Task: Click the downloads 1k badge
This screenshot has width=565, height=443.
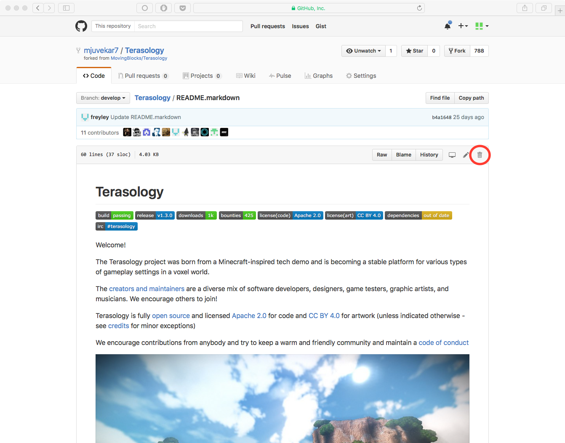Action: pos(197,215)
